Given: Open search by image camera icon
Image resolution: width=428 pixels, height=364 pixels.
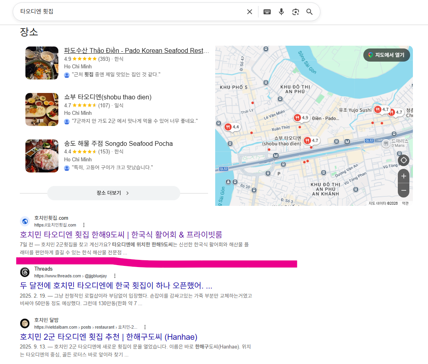Looking at the screenshot, I should click(296, 12).
